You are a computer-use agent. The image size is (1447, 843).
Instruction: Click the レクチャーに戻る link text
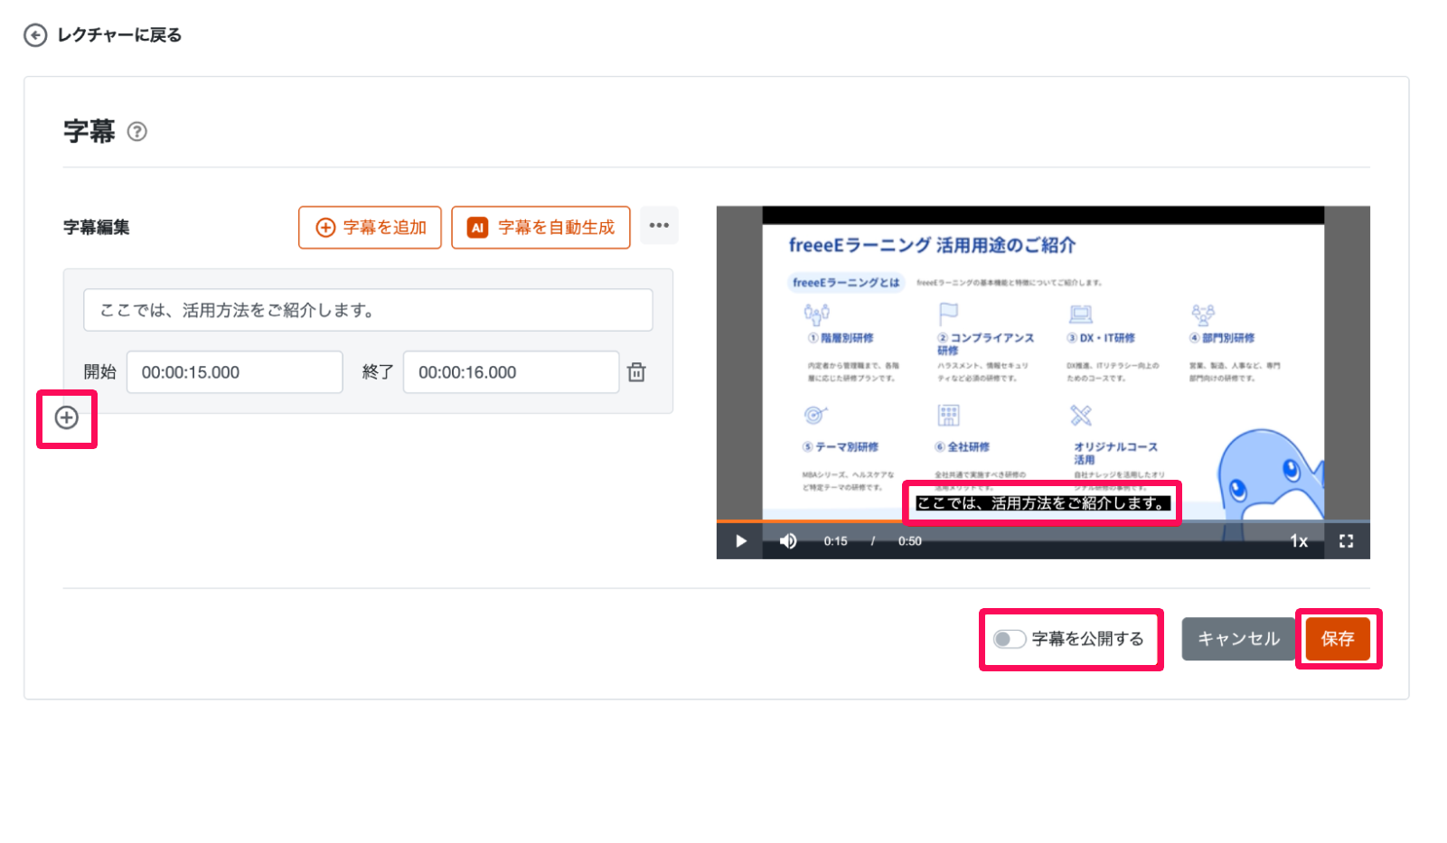119,35
